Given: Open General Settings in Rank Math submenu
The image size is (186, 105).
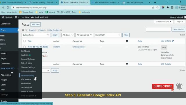Looking at the screenshot, I should point(28,59).
